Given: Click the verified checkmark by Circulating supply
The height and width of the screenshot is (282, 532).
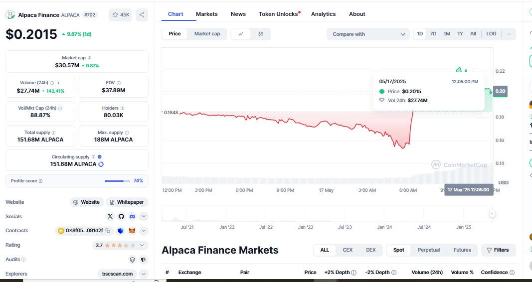Looking at the screenshot, I should pyautogui.click(x=100, y=157).
